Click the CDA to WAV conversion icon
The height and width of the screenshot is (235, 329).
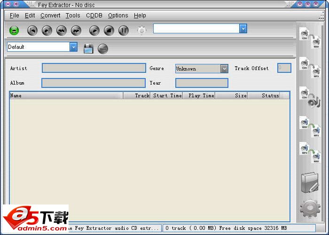click(310, 39)
